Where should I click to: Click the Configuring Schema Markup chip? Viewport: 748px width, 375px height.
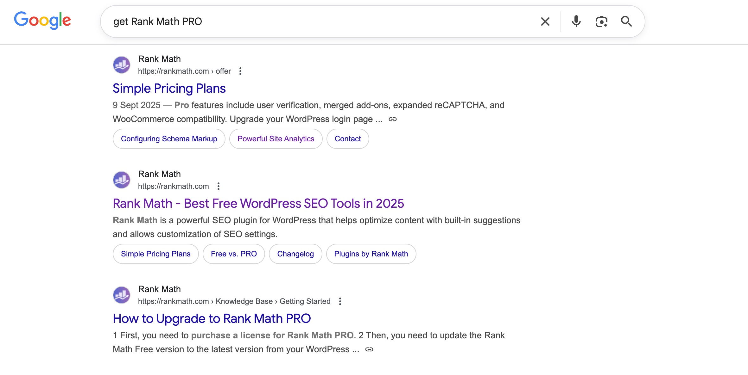click(x=169, y=139)
